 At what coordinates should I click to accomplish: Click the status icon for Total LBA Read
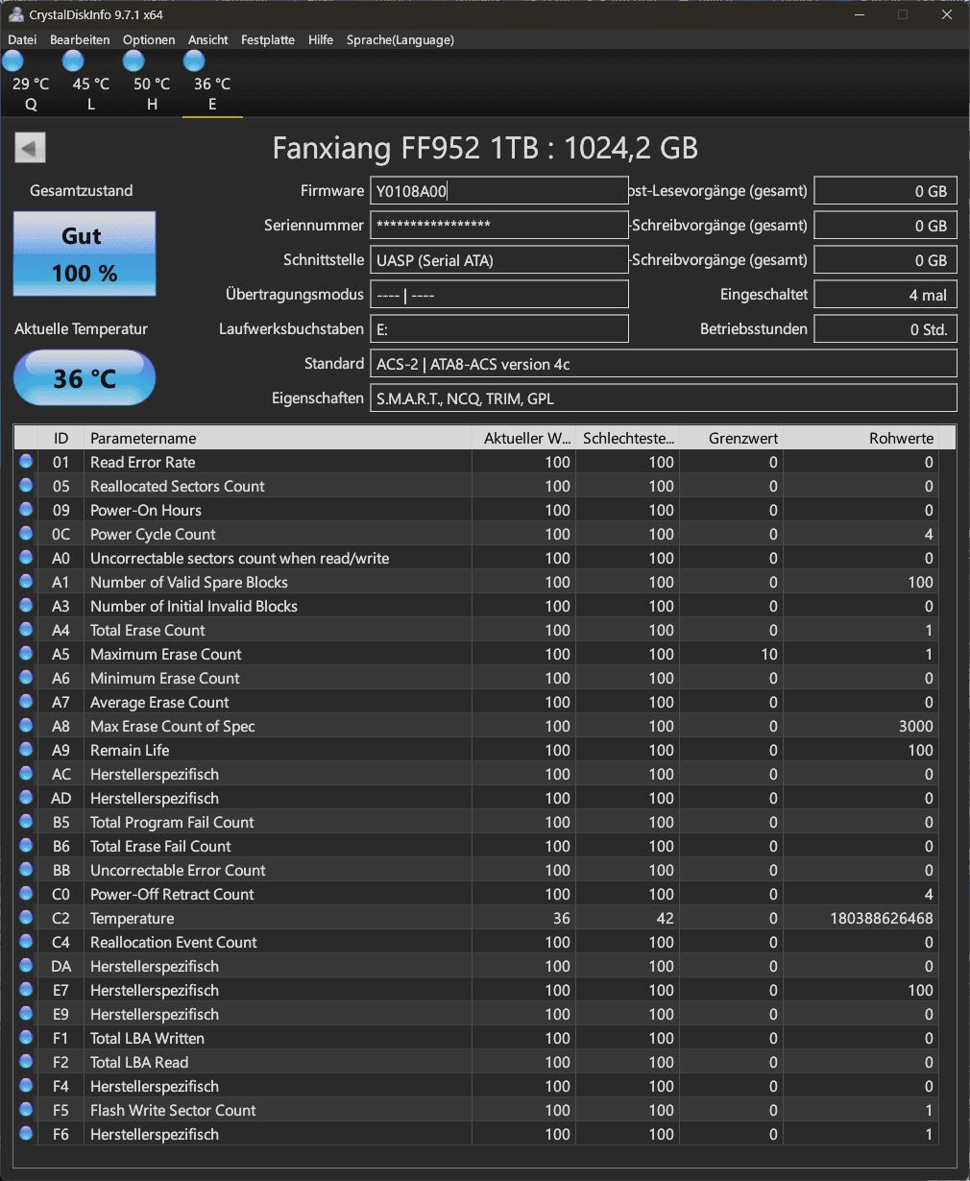click(26, 1062)
